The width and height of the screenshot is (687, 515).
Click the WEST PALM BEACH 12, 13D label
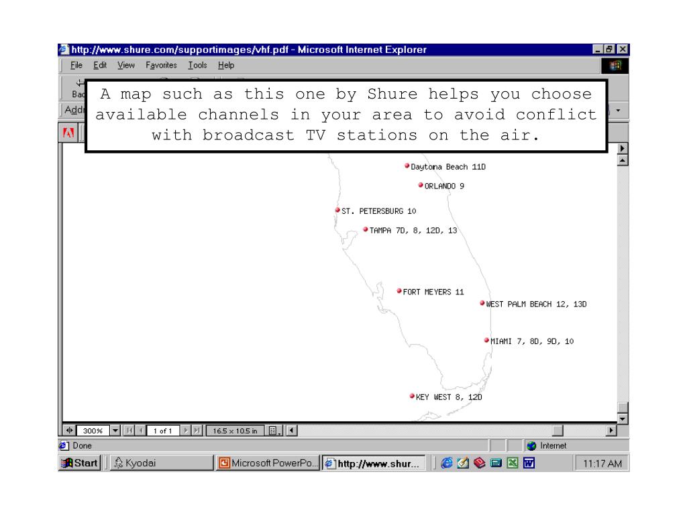click(536, 304)
